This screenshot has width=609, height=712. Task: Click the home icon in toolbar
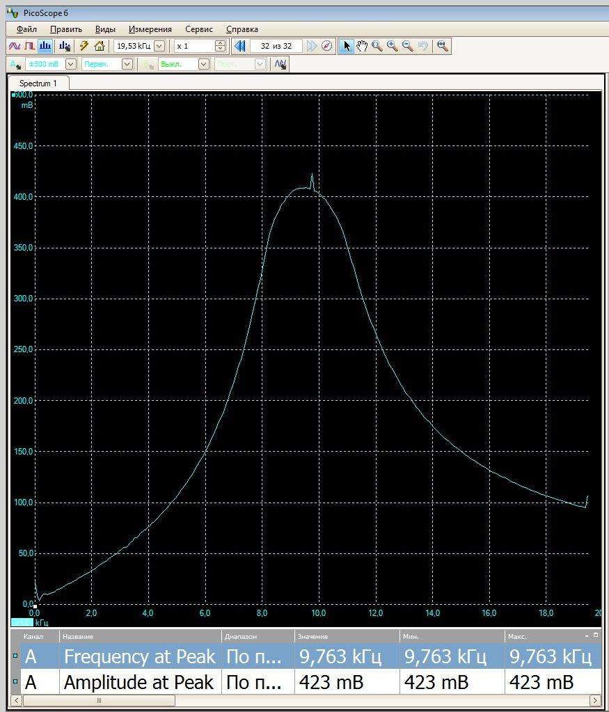pos(100,46)
